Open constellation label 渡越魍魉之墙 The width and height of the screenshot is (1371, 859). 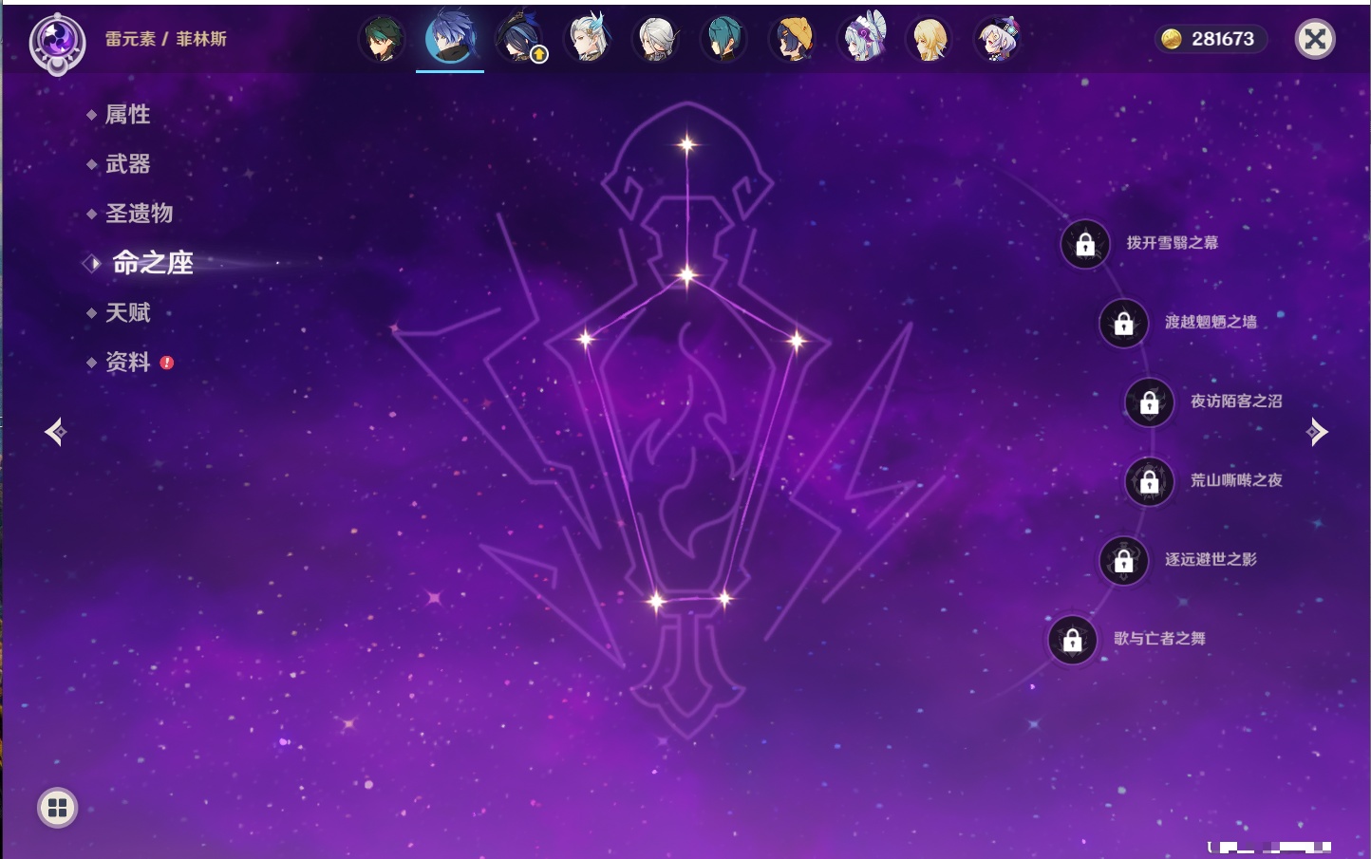point(1211,322)
